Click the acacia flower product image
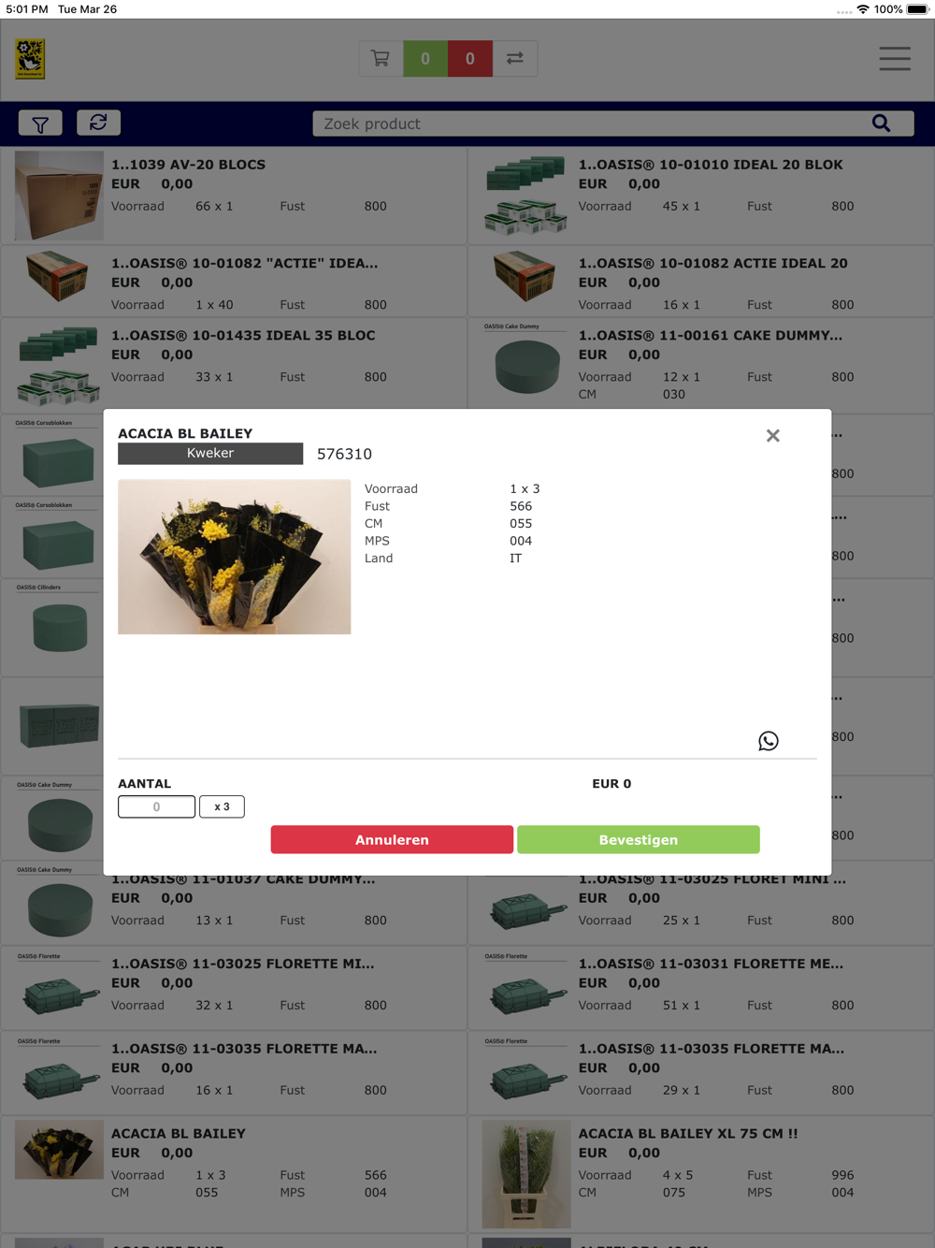This screenshot has width=935, height=1248. [235, 557]
